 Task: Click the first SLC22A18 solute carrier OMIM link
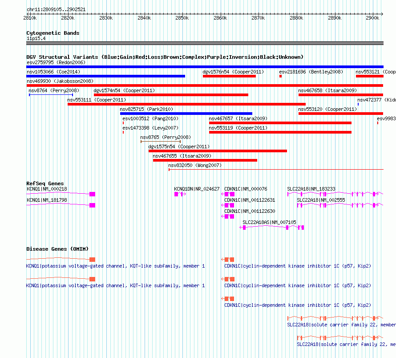click(x=341, y=325)
